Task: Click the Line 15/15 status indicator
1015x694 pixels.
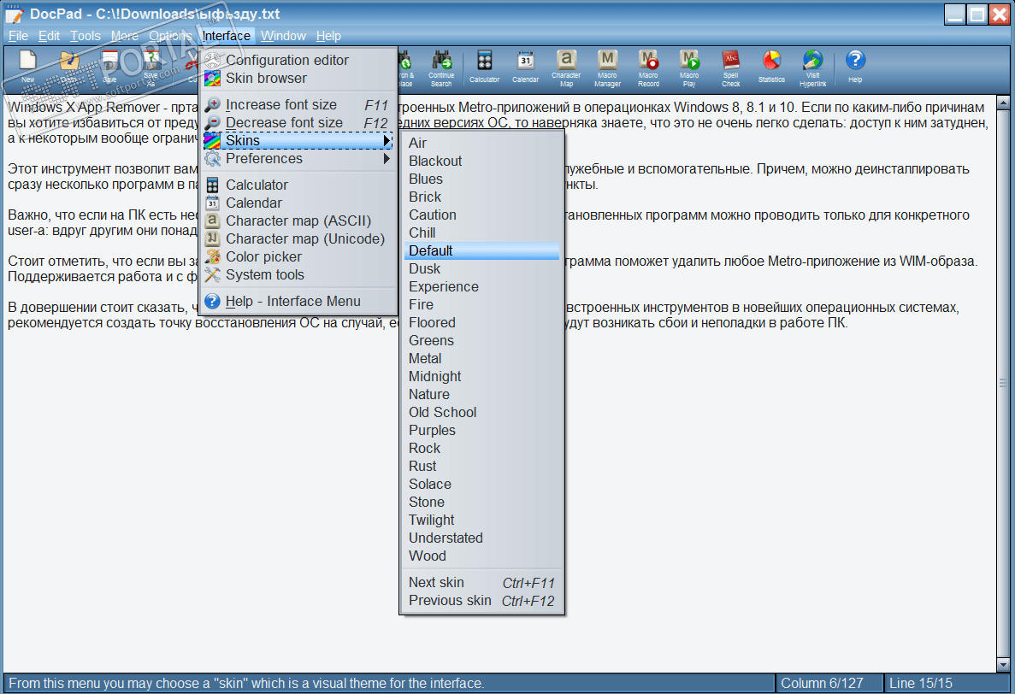Action: tap(947, 683)
